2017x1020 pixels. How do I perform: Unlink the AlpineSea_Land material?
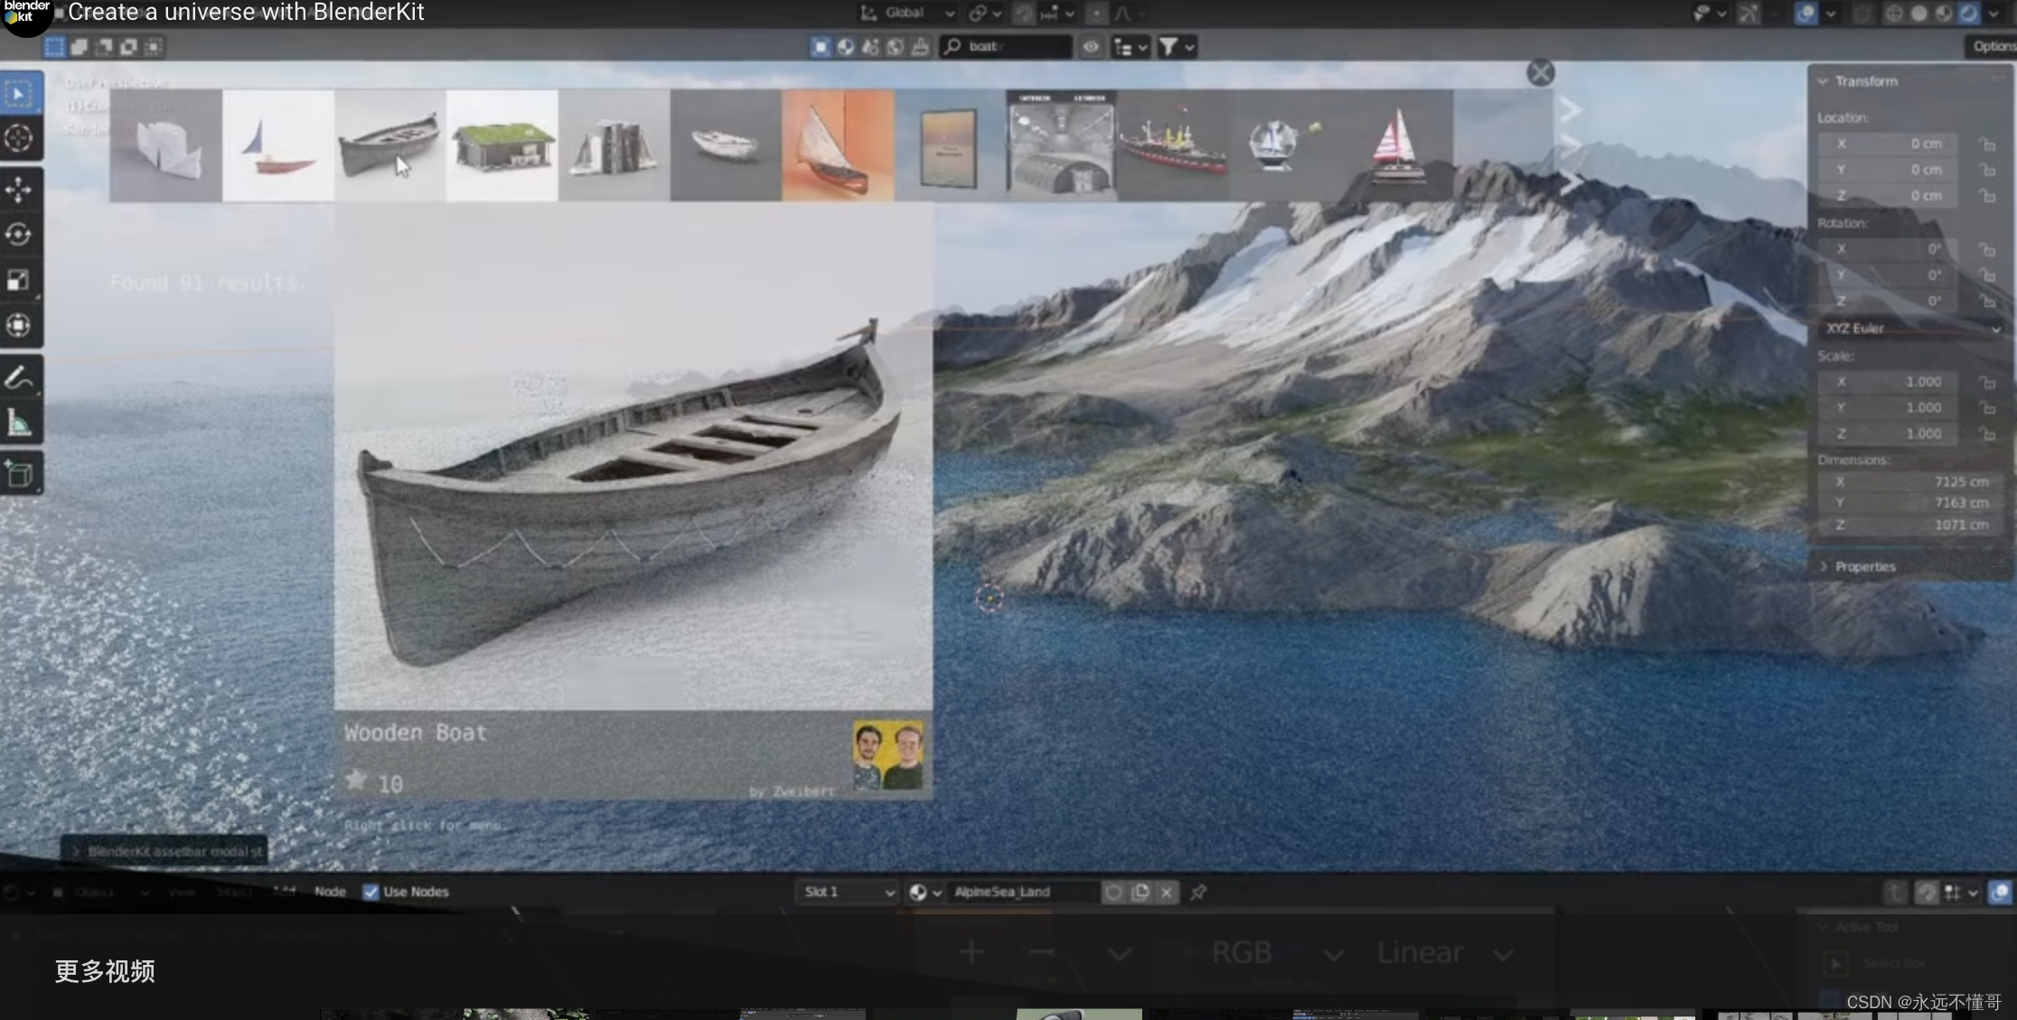click(x=1167, y=893)
